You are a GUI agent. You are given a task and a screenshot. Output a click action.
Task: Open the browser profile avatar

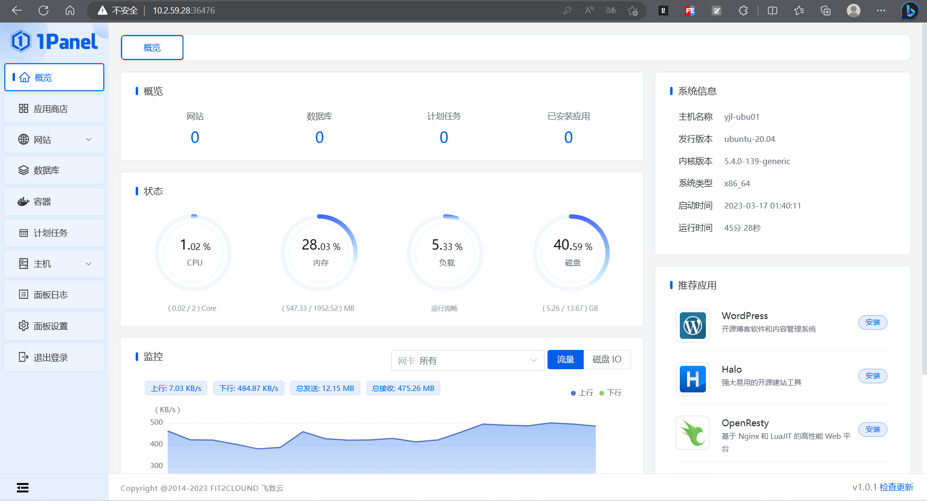854,10
